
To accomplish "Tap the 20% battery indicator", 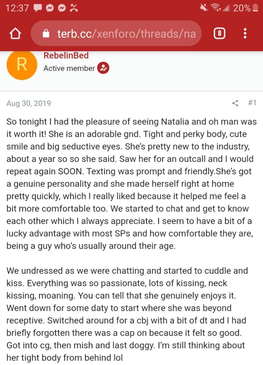I will click(245, 8).
